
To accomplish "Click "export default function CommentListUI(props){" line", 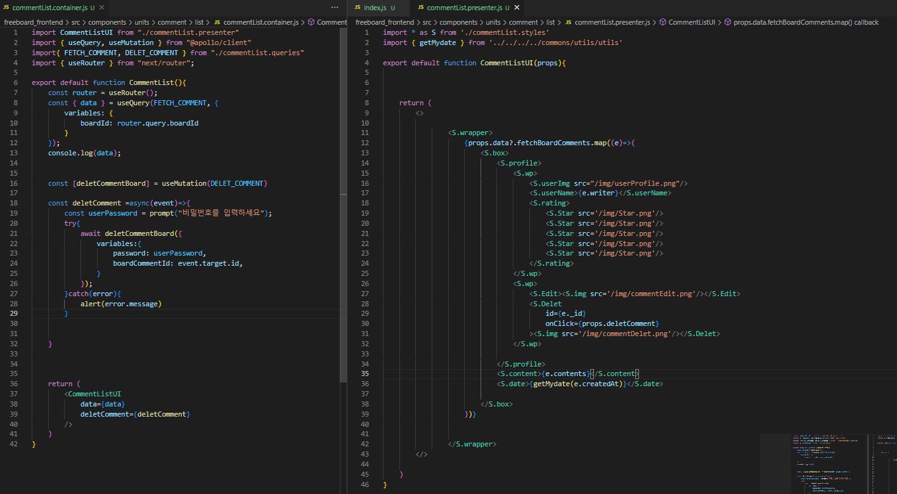I will [474, 63].
